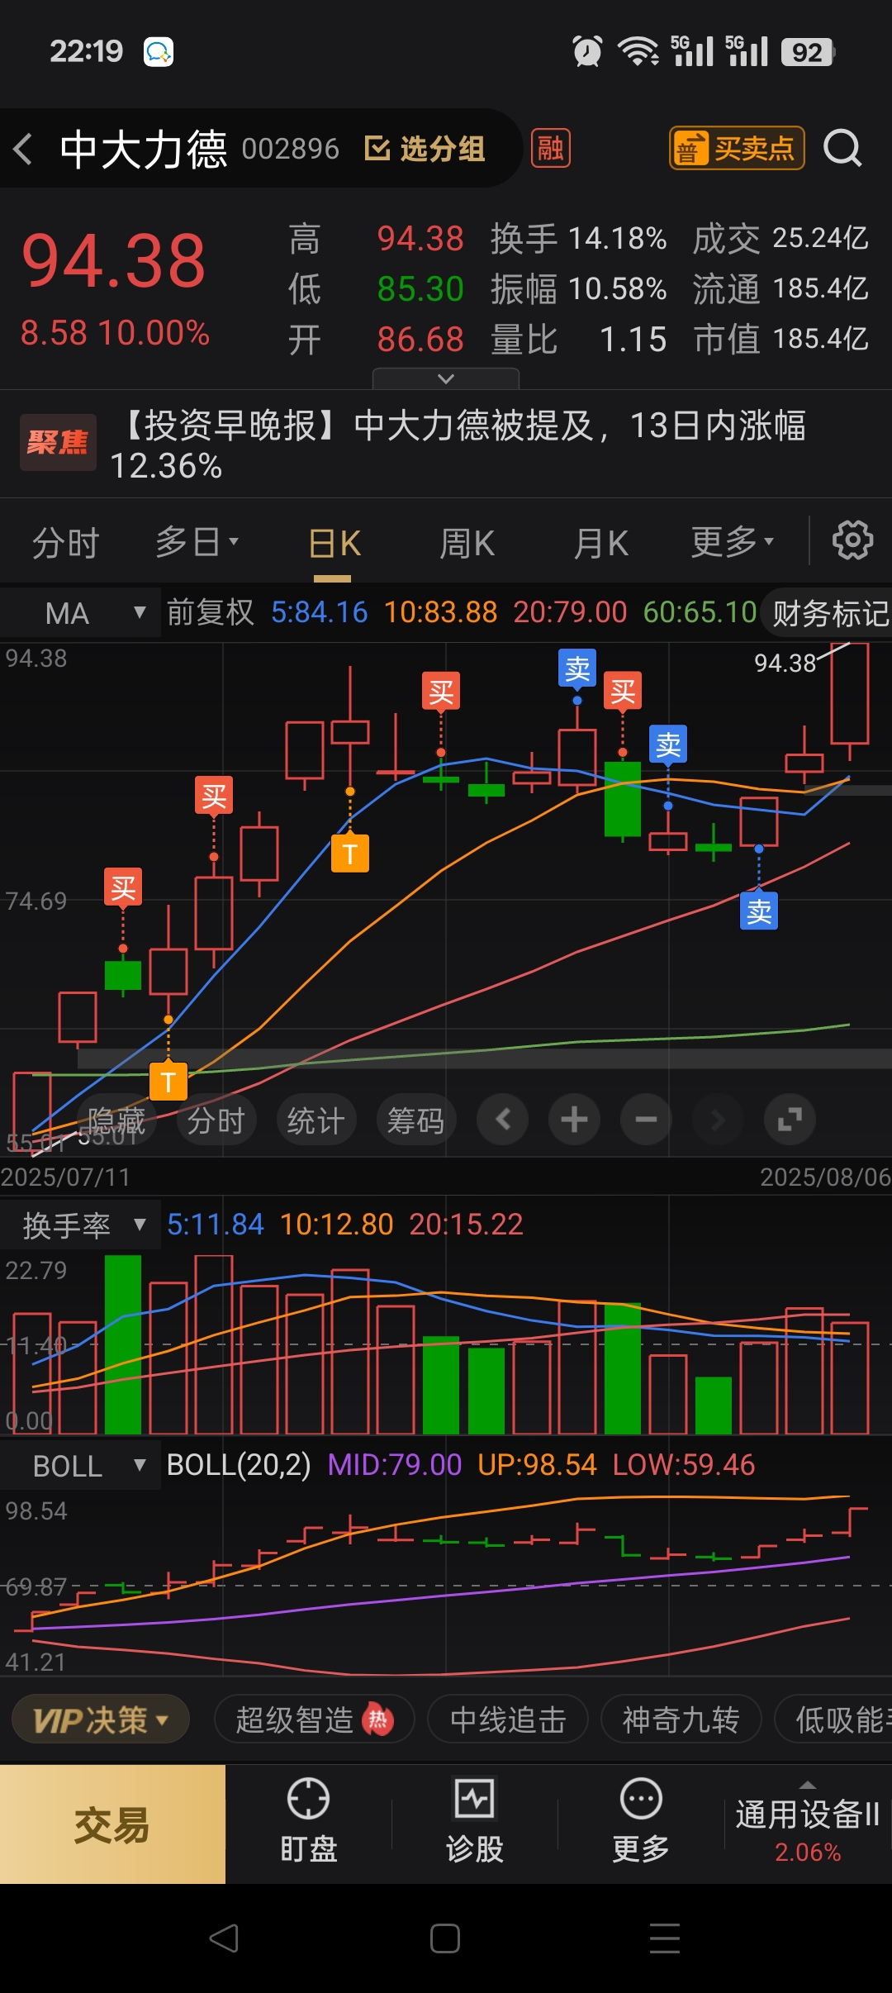Tap the lowest blue 卖 marker

pos(759,911)
